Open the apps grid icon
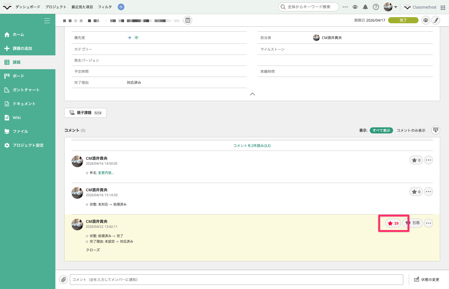Screen dimensions: 449x289 (443, 7)
